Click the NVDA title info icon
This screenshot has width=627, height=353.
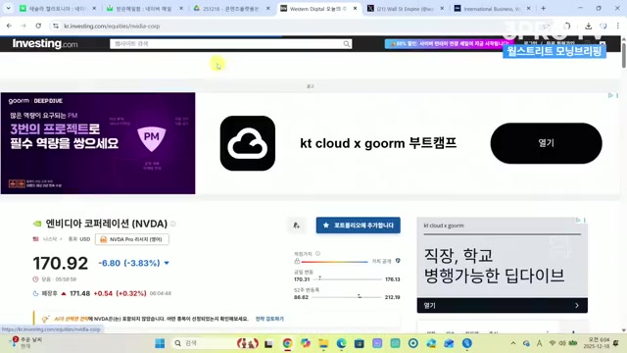173,224
